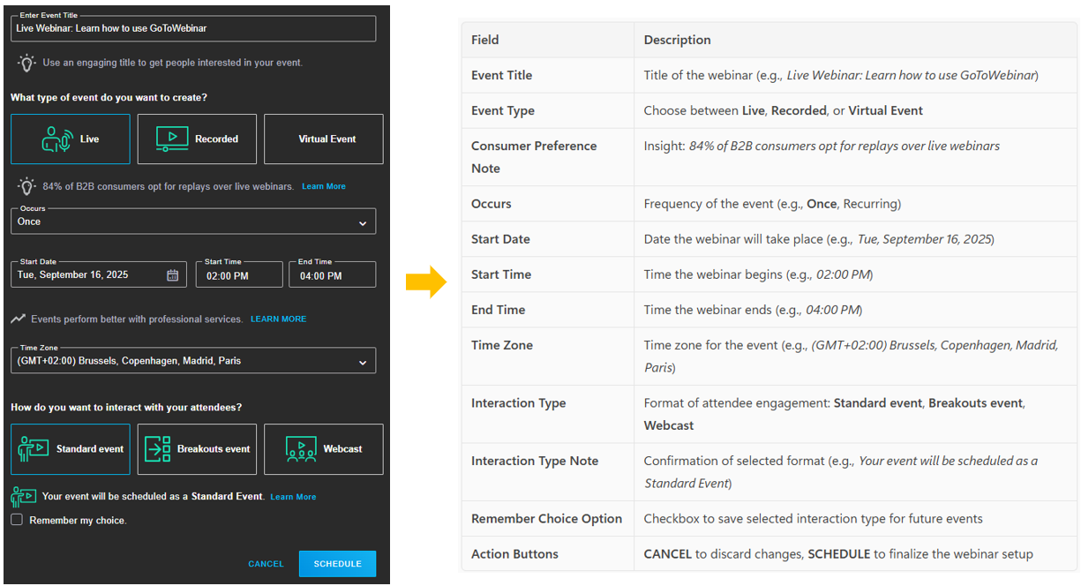The height and width of the screenshot is (586, 1081).
Task: Click 'How do you want to interact' heading
Action: (x=126, y=407)
